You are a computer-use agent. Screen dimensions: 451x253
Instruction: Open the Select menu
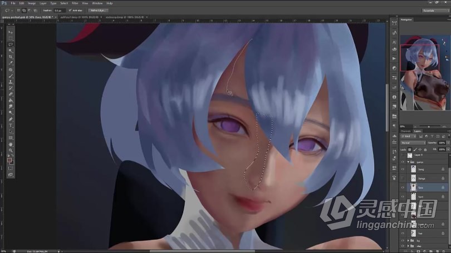click(x=64, y=3)
